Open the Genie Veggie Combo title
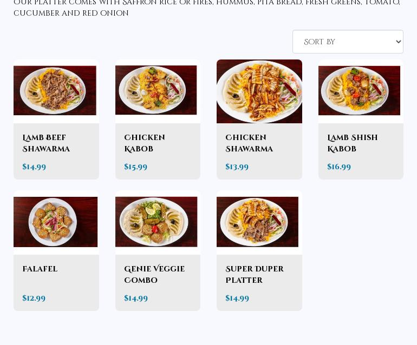The height and width of the screenshot is (345, 417). coord(154,275)
